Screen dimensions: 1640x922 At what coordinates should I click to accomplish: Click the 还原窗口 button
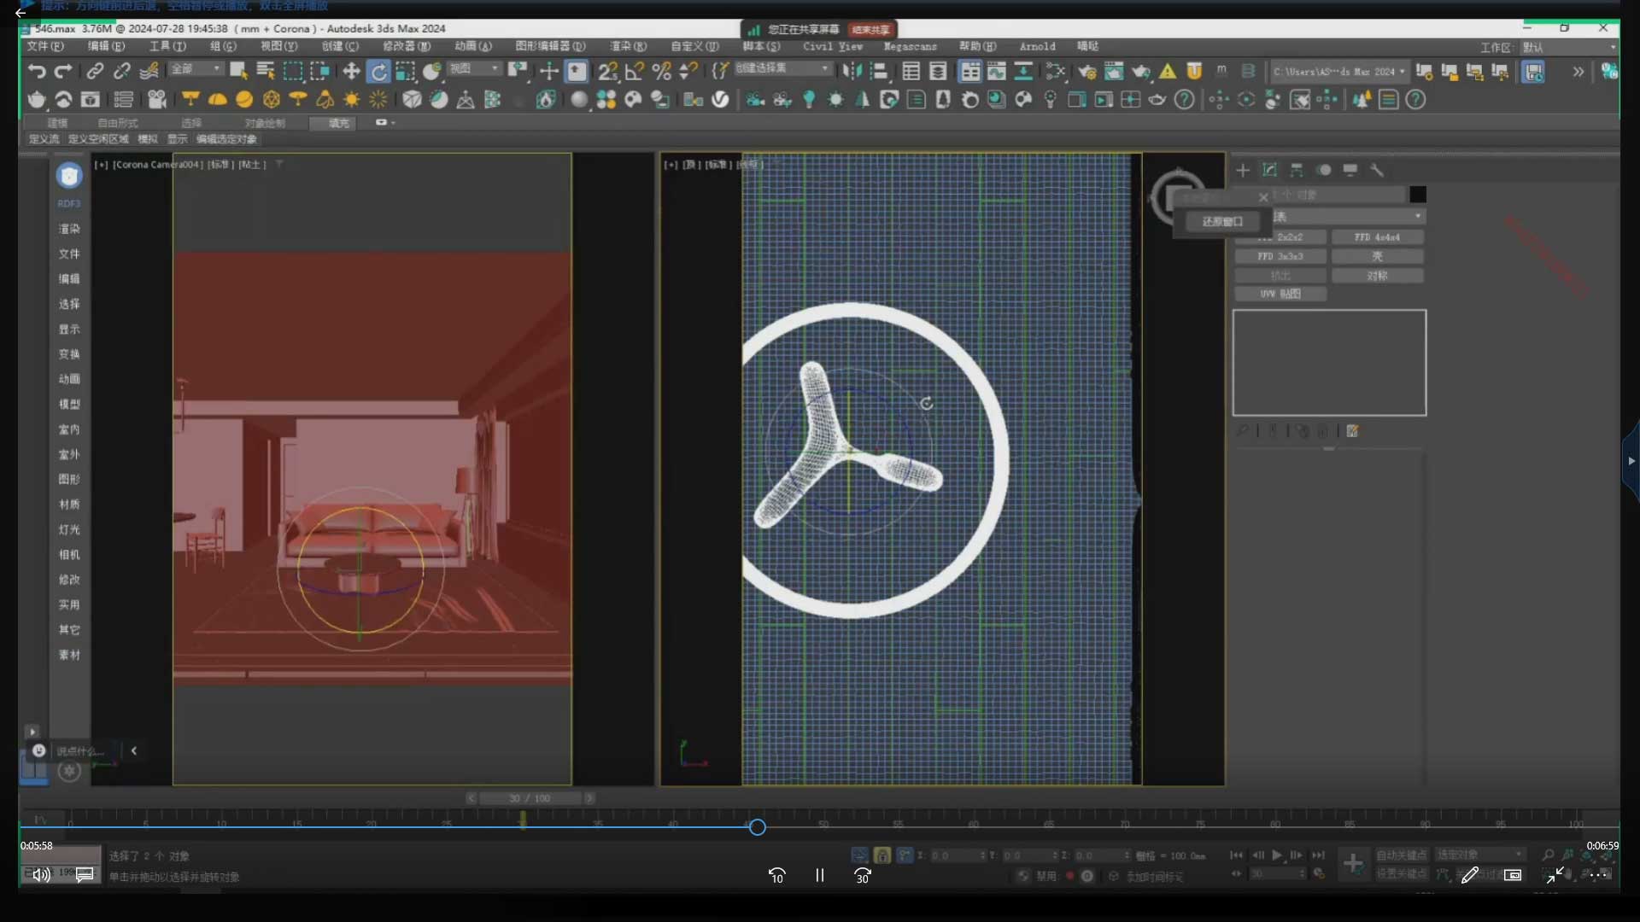[1222, 222]
